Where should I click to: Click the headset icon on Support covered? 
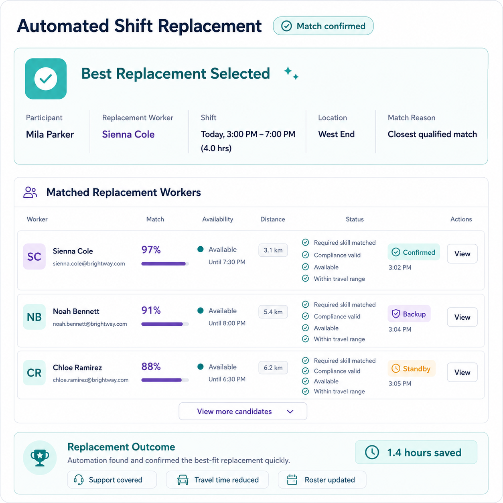coord(79,480)
